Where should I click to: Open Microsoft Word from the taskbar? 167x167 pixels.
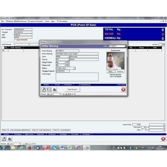tap(62, 148)
